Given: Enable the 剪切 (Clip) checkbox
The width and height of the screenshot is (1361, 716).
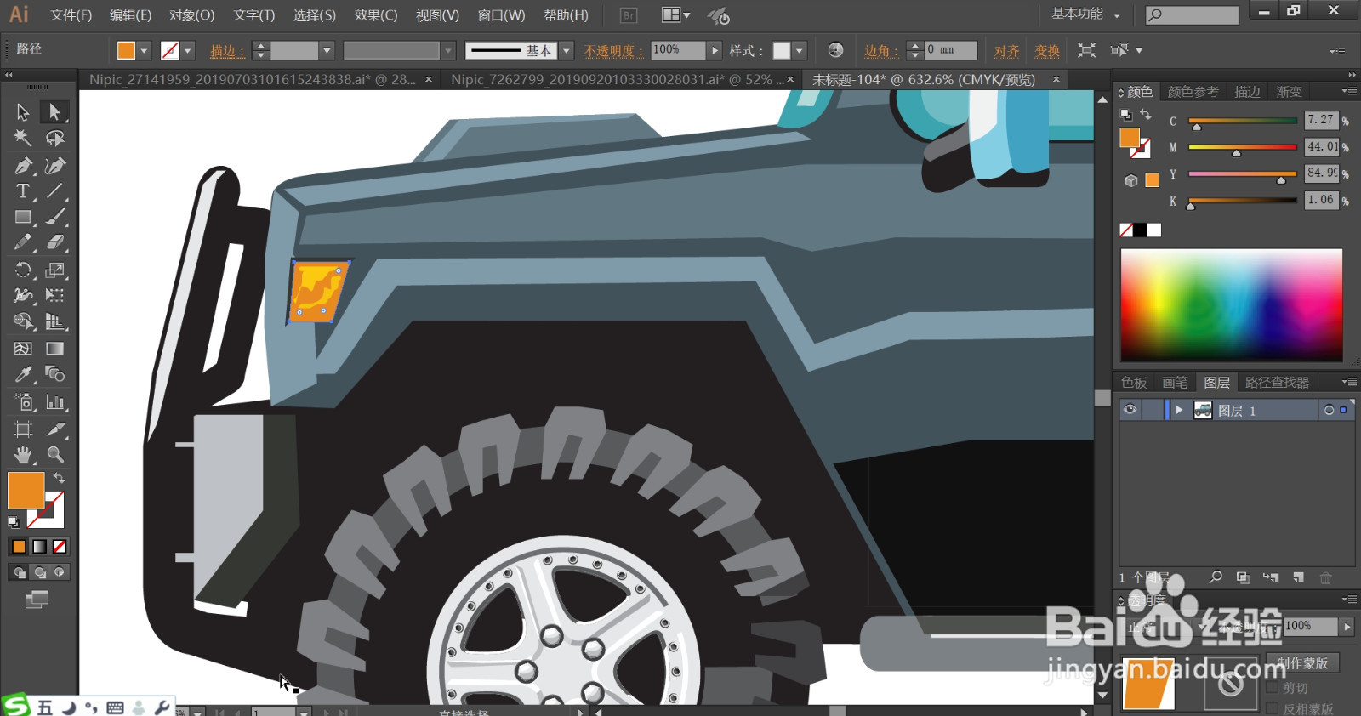Looking at the screenshot, I should 1273,687.
